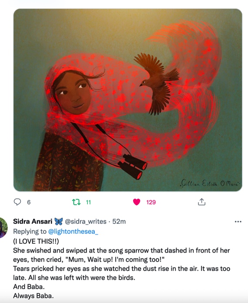
Task: Click the like count 129
Action: pyautogui.click(x=151, y=202)
